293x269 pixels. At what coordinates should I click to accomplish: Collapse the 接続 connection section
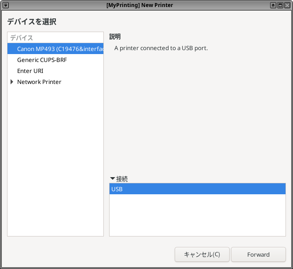point(113,178)
